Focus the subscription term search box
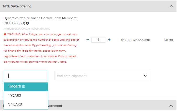The height and width of the screenshot is (111, 177). coord(26,76)
